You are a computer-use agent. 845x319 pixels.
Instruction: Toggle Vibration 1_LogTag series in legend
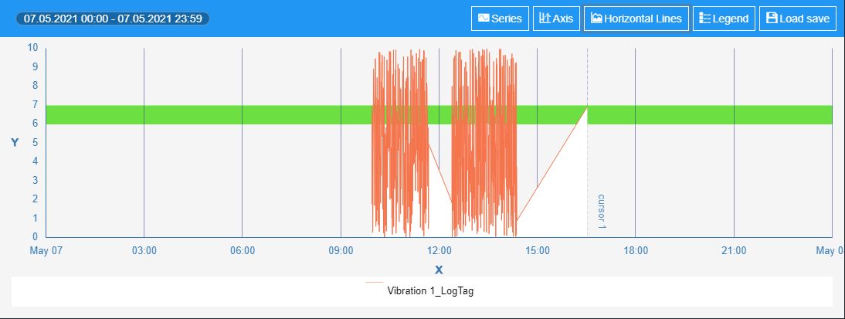tap(430, 291)
